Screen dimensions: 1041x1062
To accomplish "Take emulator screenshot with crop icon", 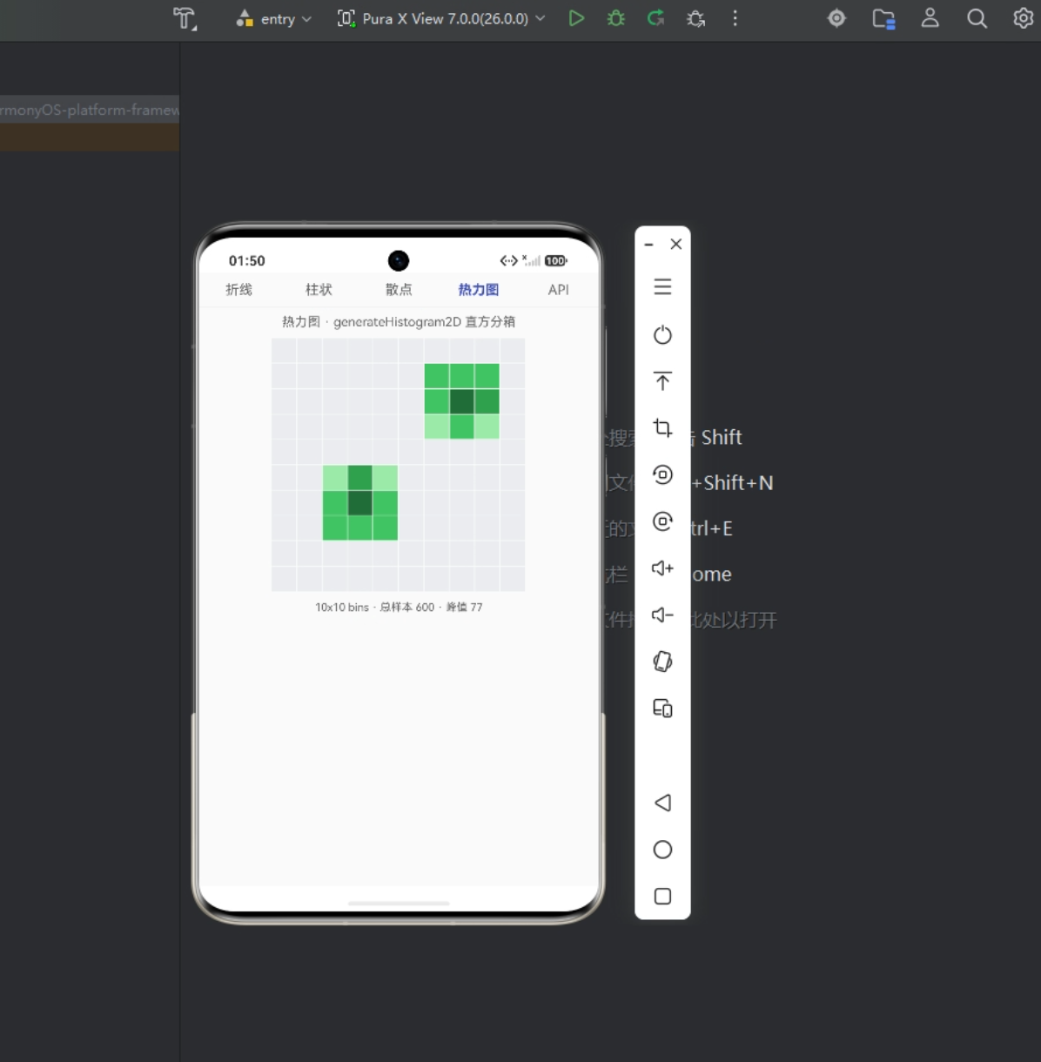I will tap(662, 427).
